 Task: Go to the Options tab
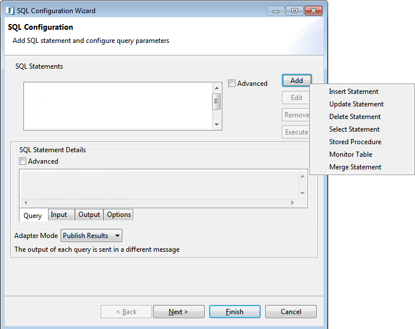click(119, 215)
